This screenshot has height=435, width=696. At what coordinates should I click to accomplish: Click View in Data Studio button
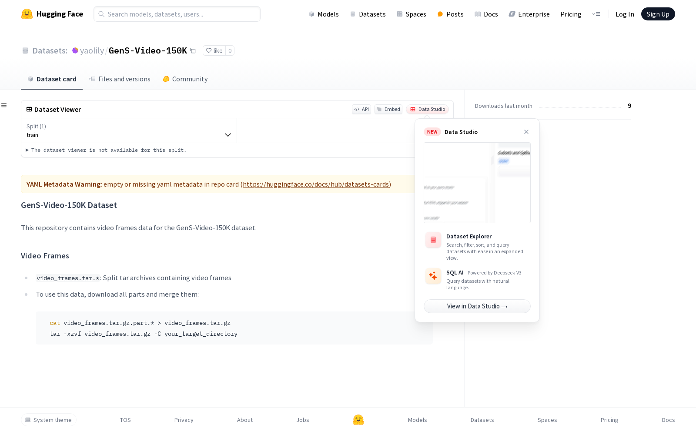[x=477, y=306]
